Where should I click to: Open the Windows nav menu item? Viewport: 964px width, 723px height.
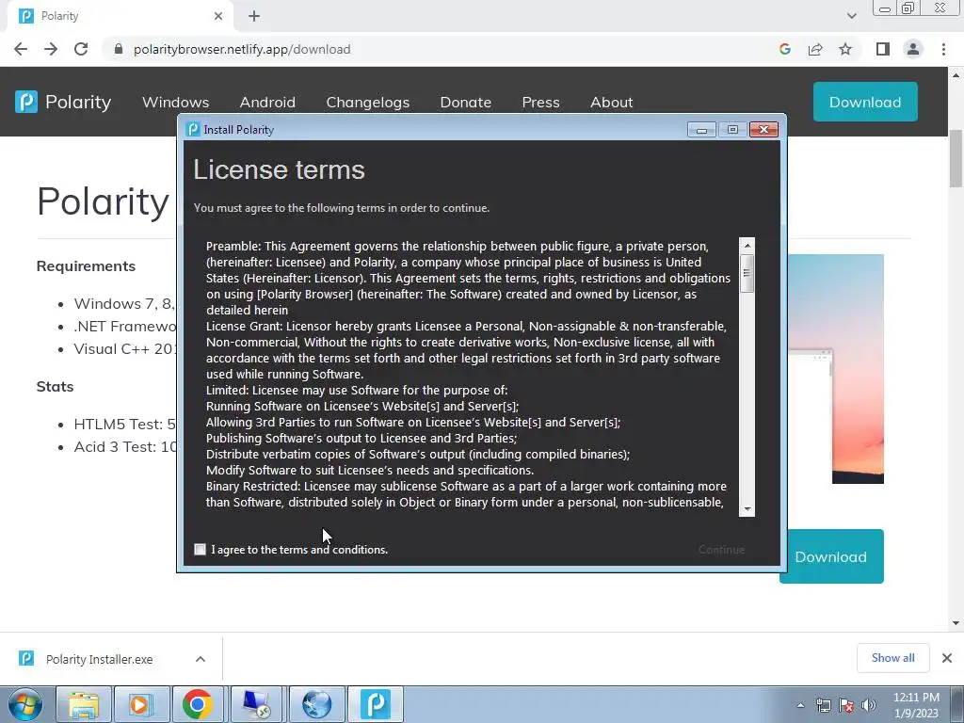click(175, 102)
